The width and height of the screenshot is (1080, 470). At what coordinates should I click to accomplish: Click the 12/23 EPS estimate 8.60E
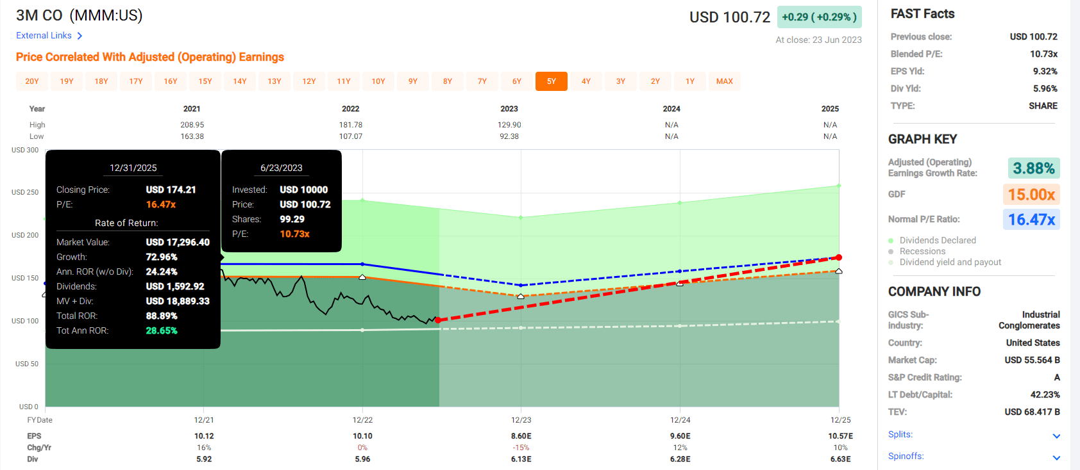[x=521, y=436]
